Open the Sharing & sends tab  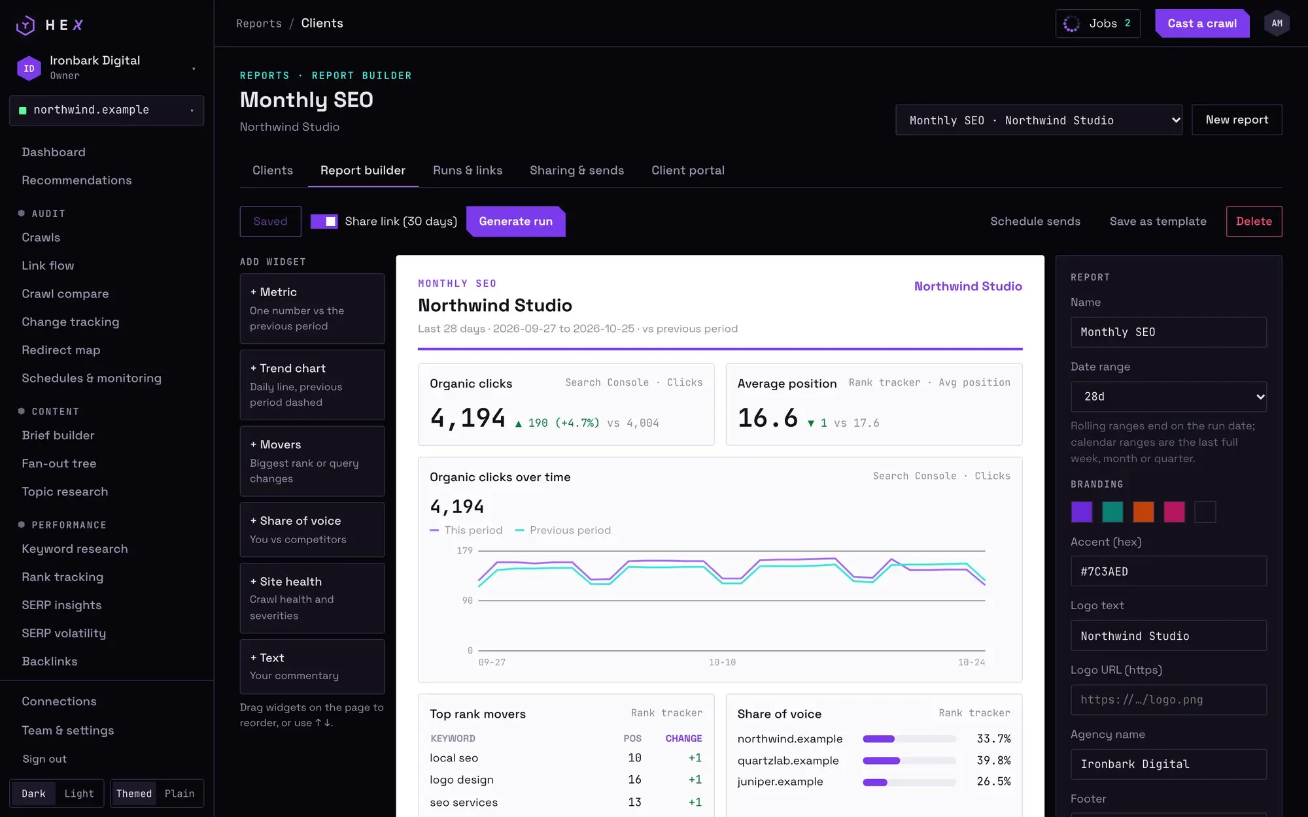point(577,171)
